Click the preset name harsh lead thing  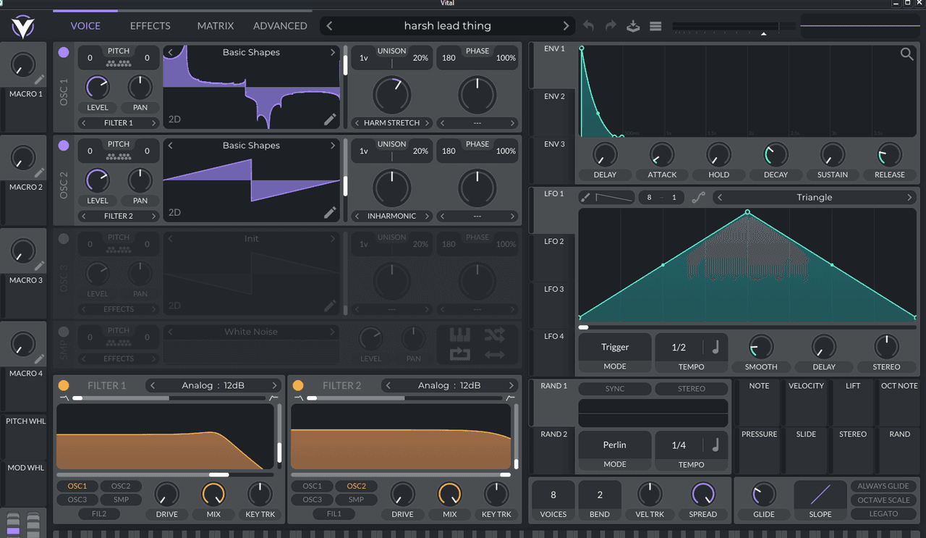tap(447, 26)
